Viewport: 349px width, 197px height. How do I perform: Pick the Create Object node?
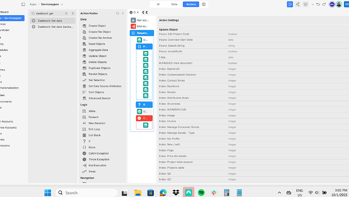coord(97,26)
